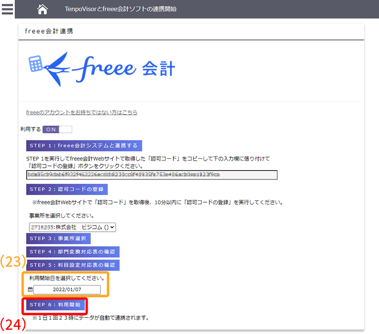The width and height of the screenshot is (379, 334).
Task: Go to the home page icon
Action: click(42, 9)
